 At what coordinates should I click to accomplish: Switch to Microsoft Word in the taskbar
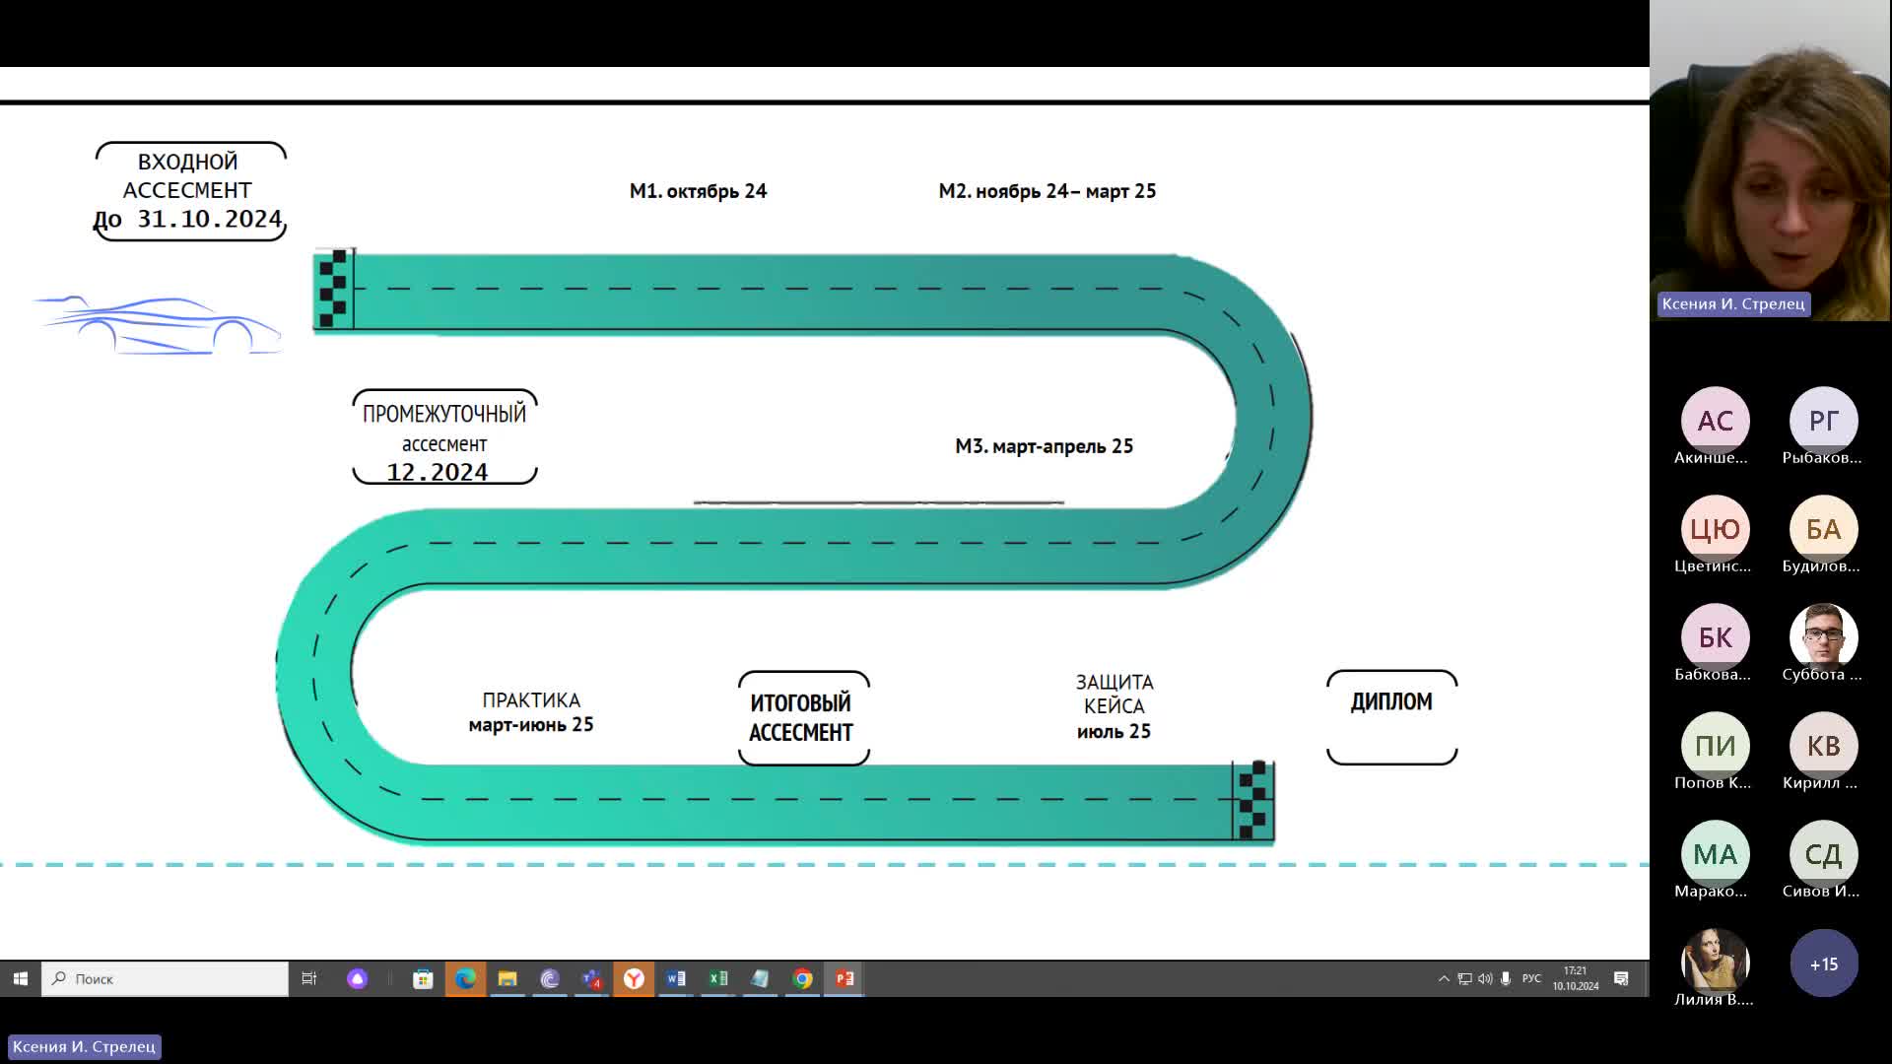click(676, 978)
